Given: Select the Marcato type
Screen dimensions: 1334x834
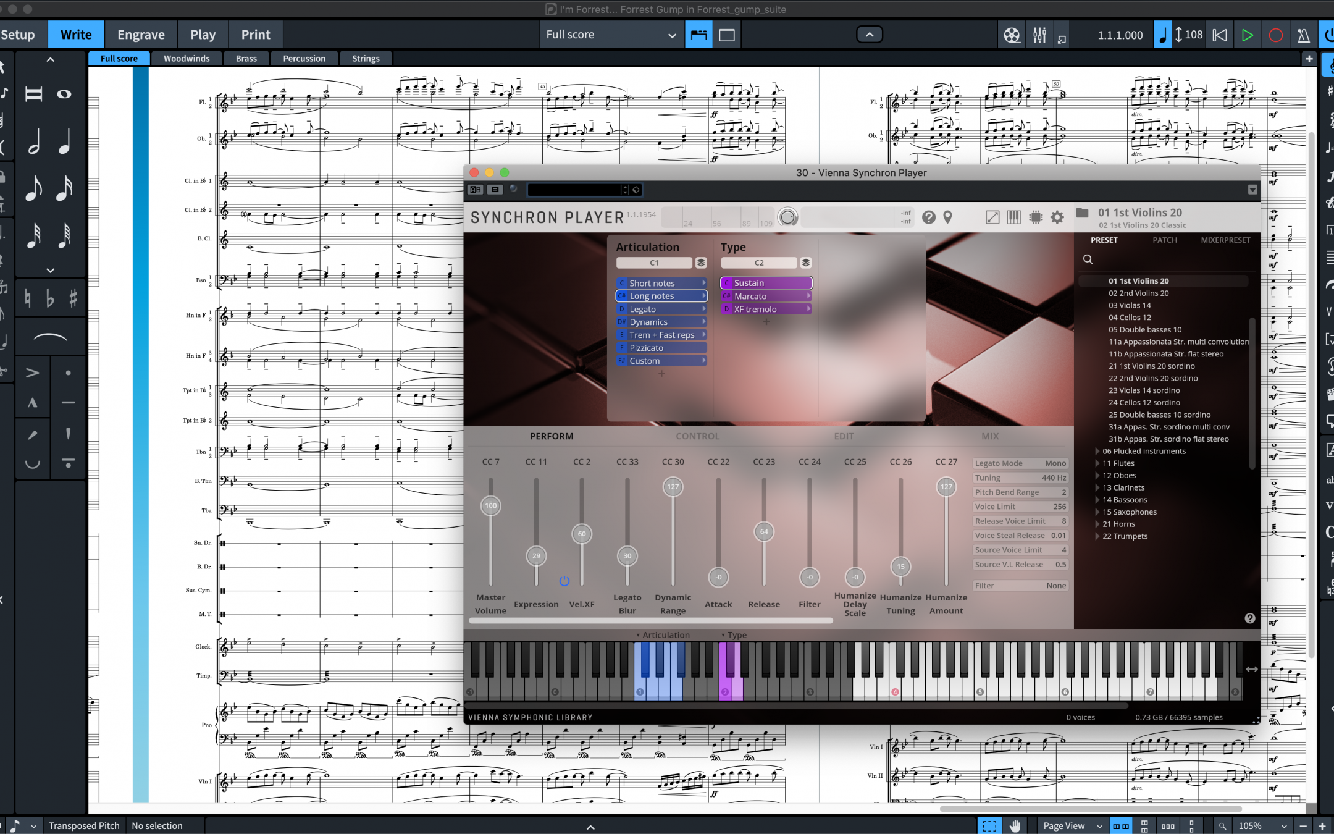Looking at the screenshot, I should pyautogui.click(x=766, y=296).
